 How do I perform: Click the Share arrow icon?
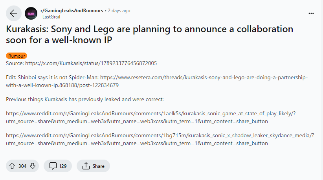(86, 166)
